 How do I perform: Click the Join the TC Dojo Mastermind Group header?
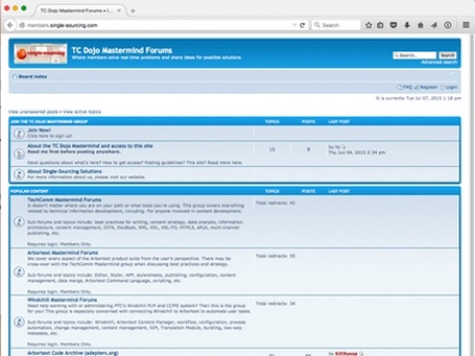point(49,122)
